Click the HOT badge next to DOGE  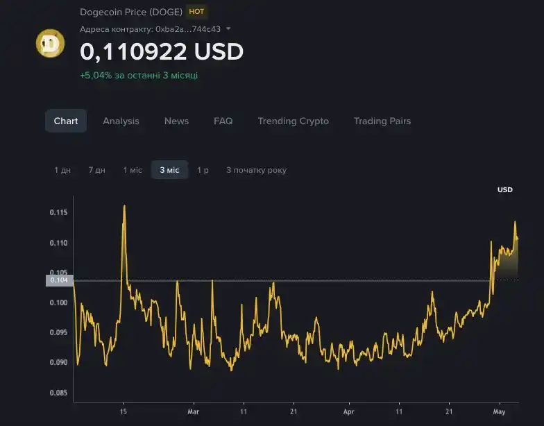(x=196, y=11)
